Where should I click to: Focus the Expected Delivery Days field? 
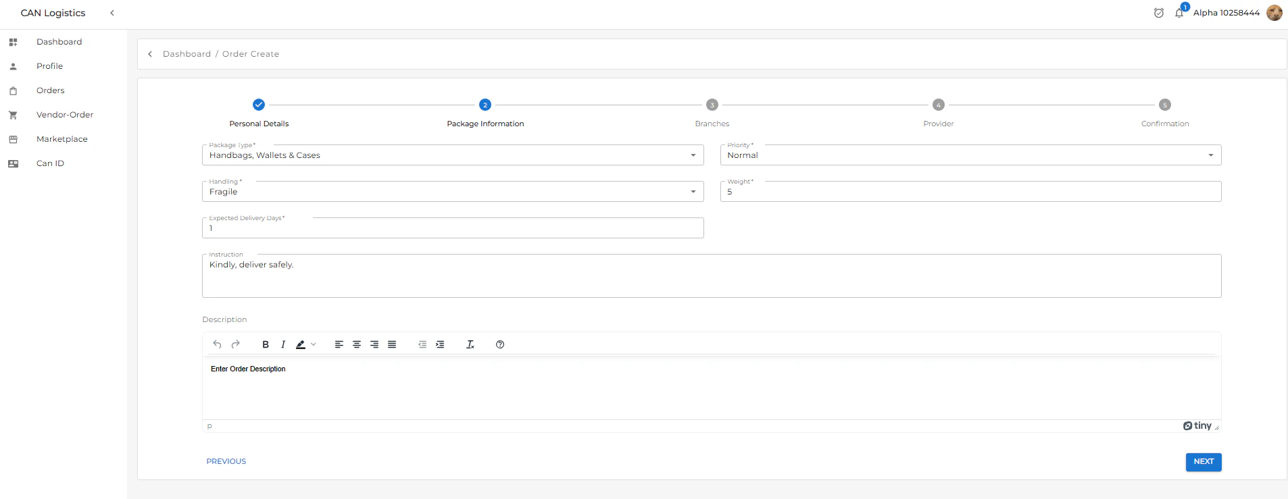[x=453, y=228]
